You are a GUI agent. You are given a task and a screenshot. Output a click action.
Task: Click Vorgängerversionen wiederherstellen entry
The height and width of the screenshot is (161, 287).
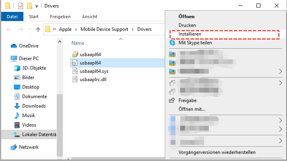pyautogui.click(x=217, y=152)
